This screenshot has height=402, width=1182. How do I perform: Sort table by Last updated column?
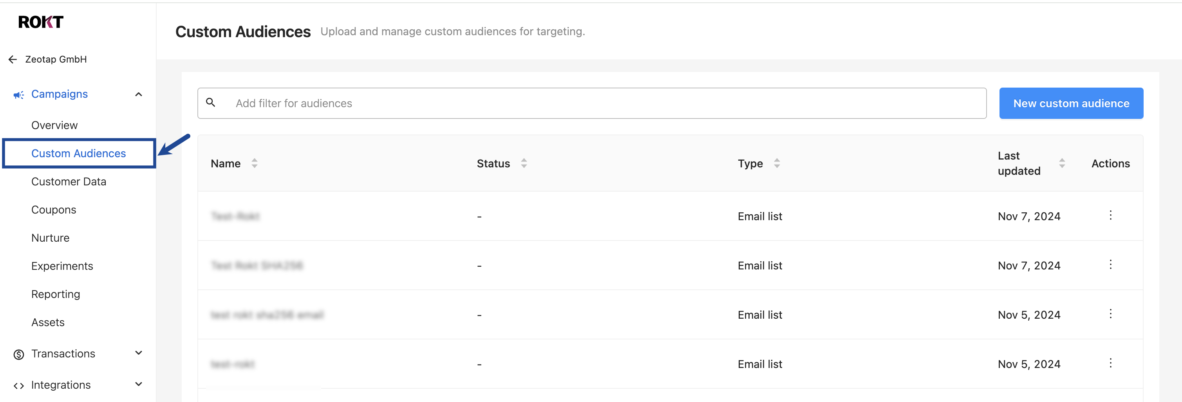click(x=1062, y=163)
